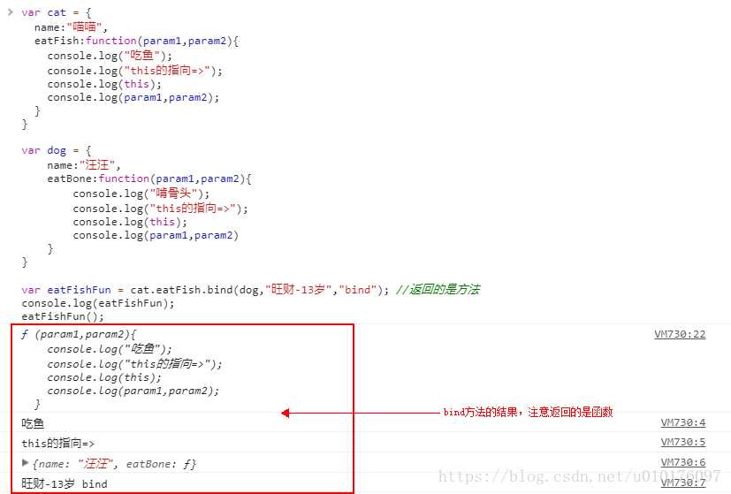Click the red bind方法的结果 annotation text
This screenshot has width=731, height=494.
pyautogui.click(x=528, y=412)
